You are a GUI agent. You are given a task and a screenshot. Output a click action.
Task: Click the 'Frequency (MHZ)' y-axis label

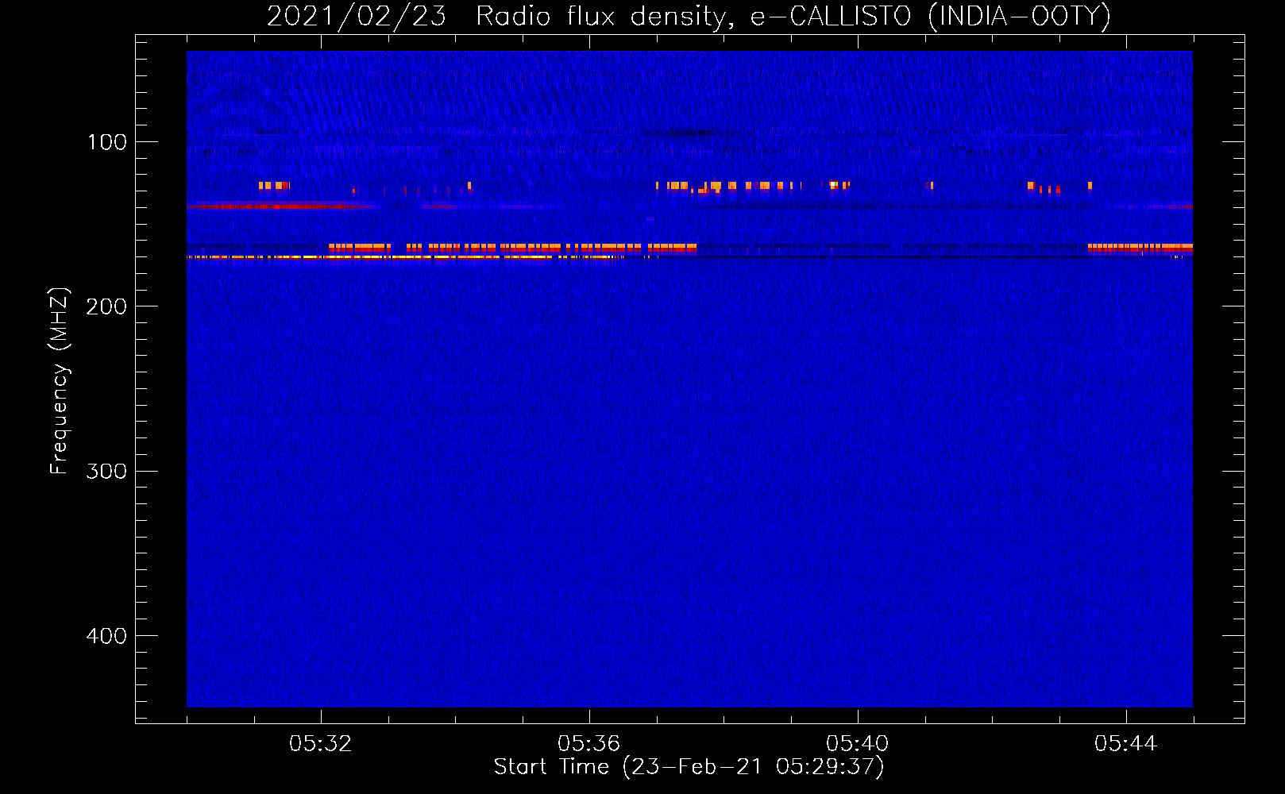tap(59, 381)
